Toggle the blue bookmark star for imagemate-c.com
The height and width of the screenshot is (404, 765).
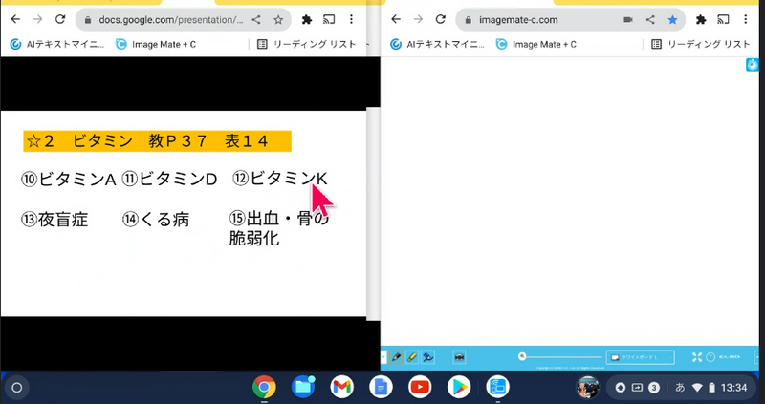(673, 19)
